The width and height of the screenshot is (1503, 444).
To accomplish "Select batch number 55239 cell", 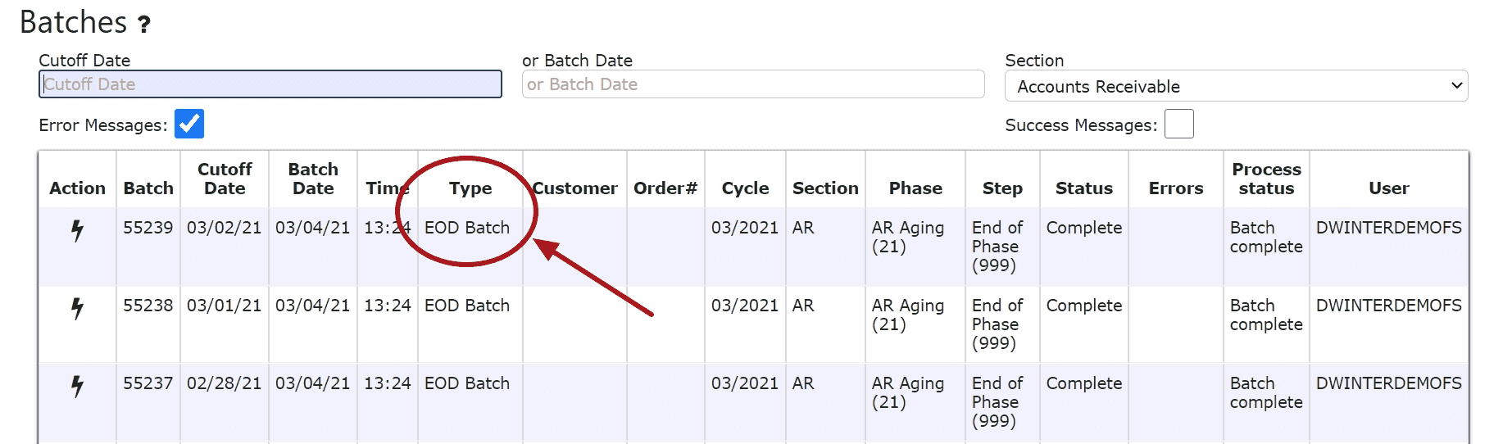I will coord(148,228).
